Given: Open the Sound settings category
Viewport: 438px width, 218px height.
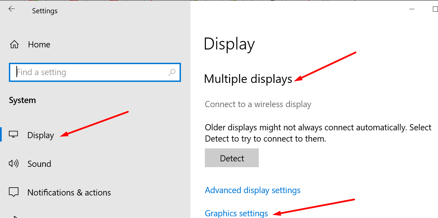Looking at the screenshot, I should (39, 164).
